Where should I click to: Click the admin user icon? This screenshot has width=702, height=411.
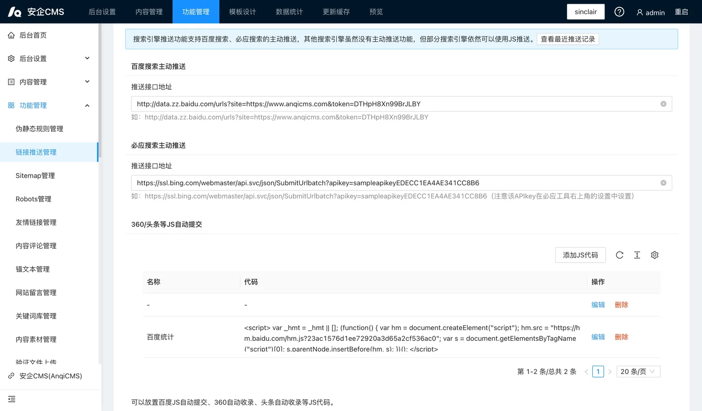pyautogui.click(x=640, y=12)
